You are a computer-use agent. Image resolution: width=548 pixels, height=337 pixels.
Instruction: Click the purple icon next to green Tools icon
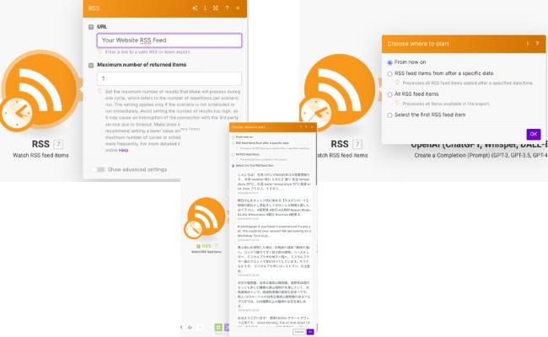227,327
